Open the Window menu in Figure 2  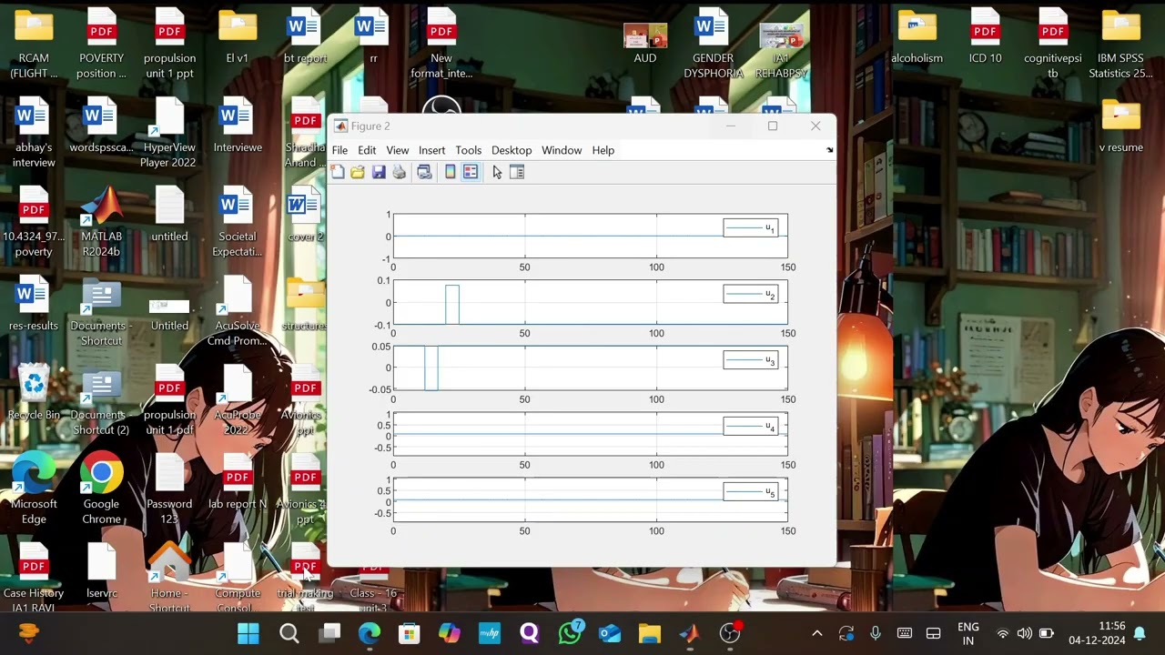(562, 150)
